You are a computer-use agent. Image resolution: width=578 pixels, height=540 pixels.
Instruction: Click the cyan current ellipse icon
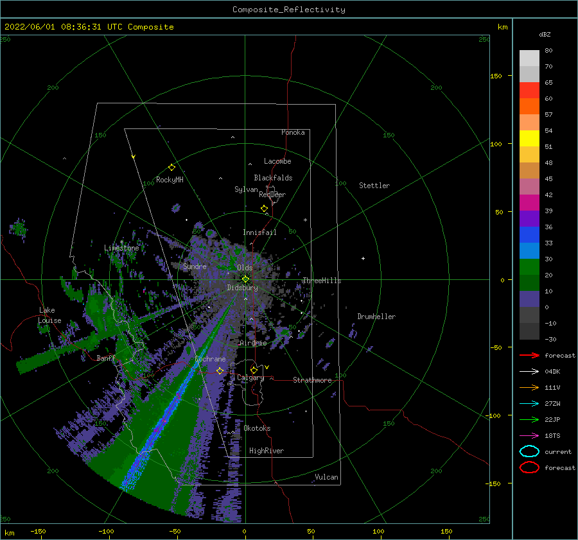529,451
